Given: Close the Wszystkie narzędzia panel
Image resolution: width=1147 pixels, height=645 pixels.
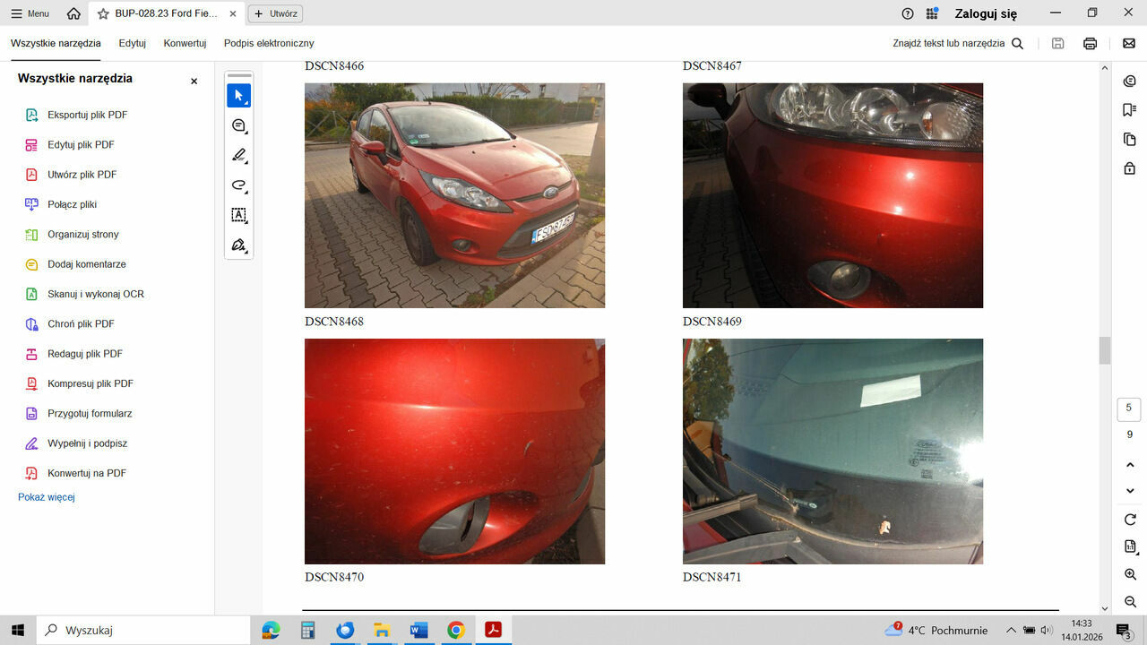Looking at the screenshot, I should 194,81.
